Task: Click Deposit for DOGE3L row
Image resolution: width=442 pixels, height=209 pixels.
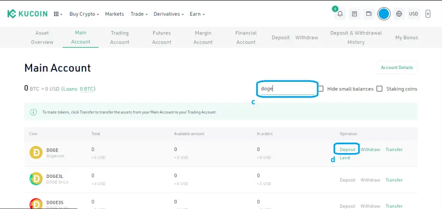Action: pyautogui.click(x=347, y=180)
